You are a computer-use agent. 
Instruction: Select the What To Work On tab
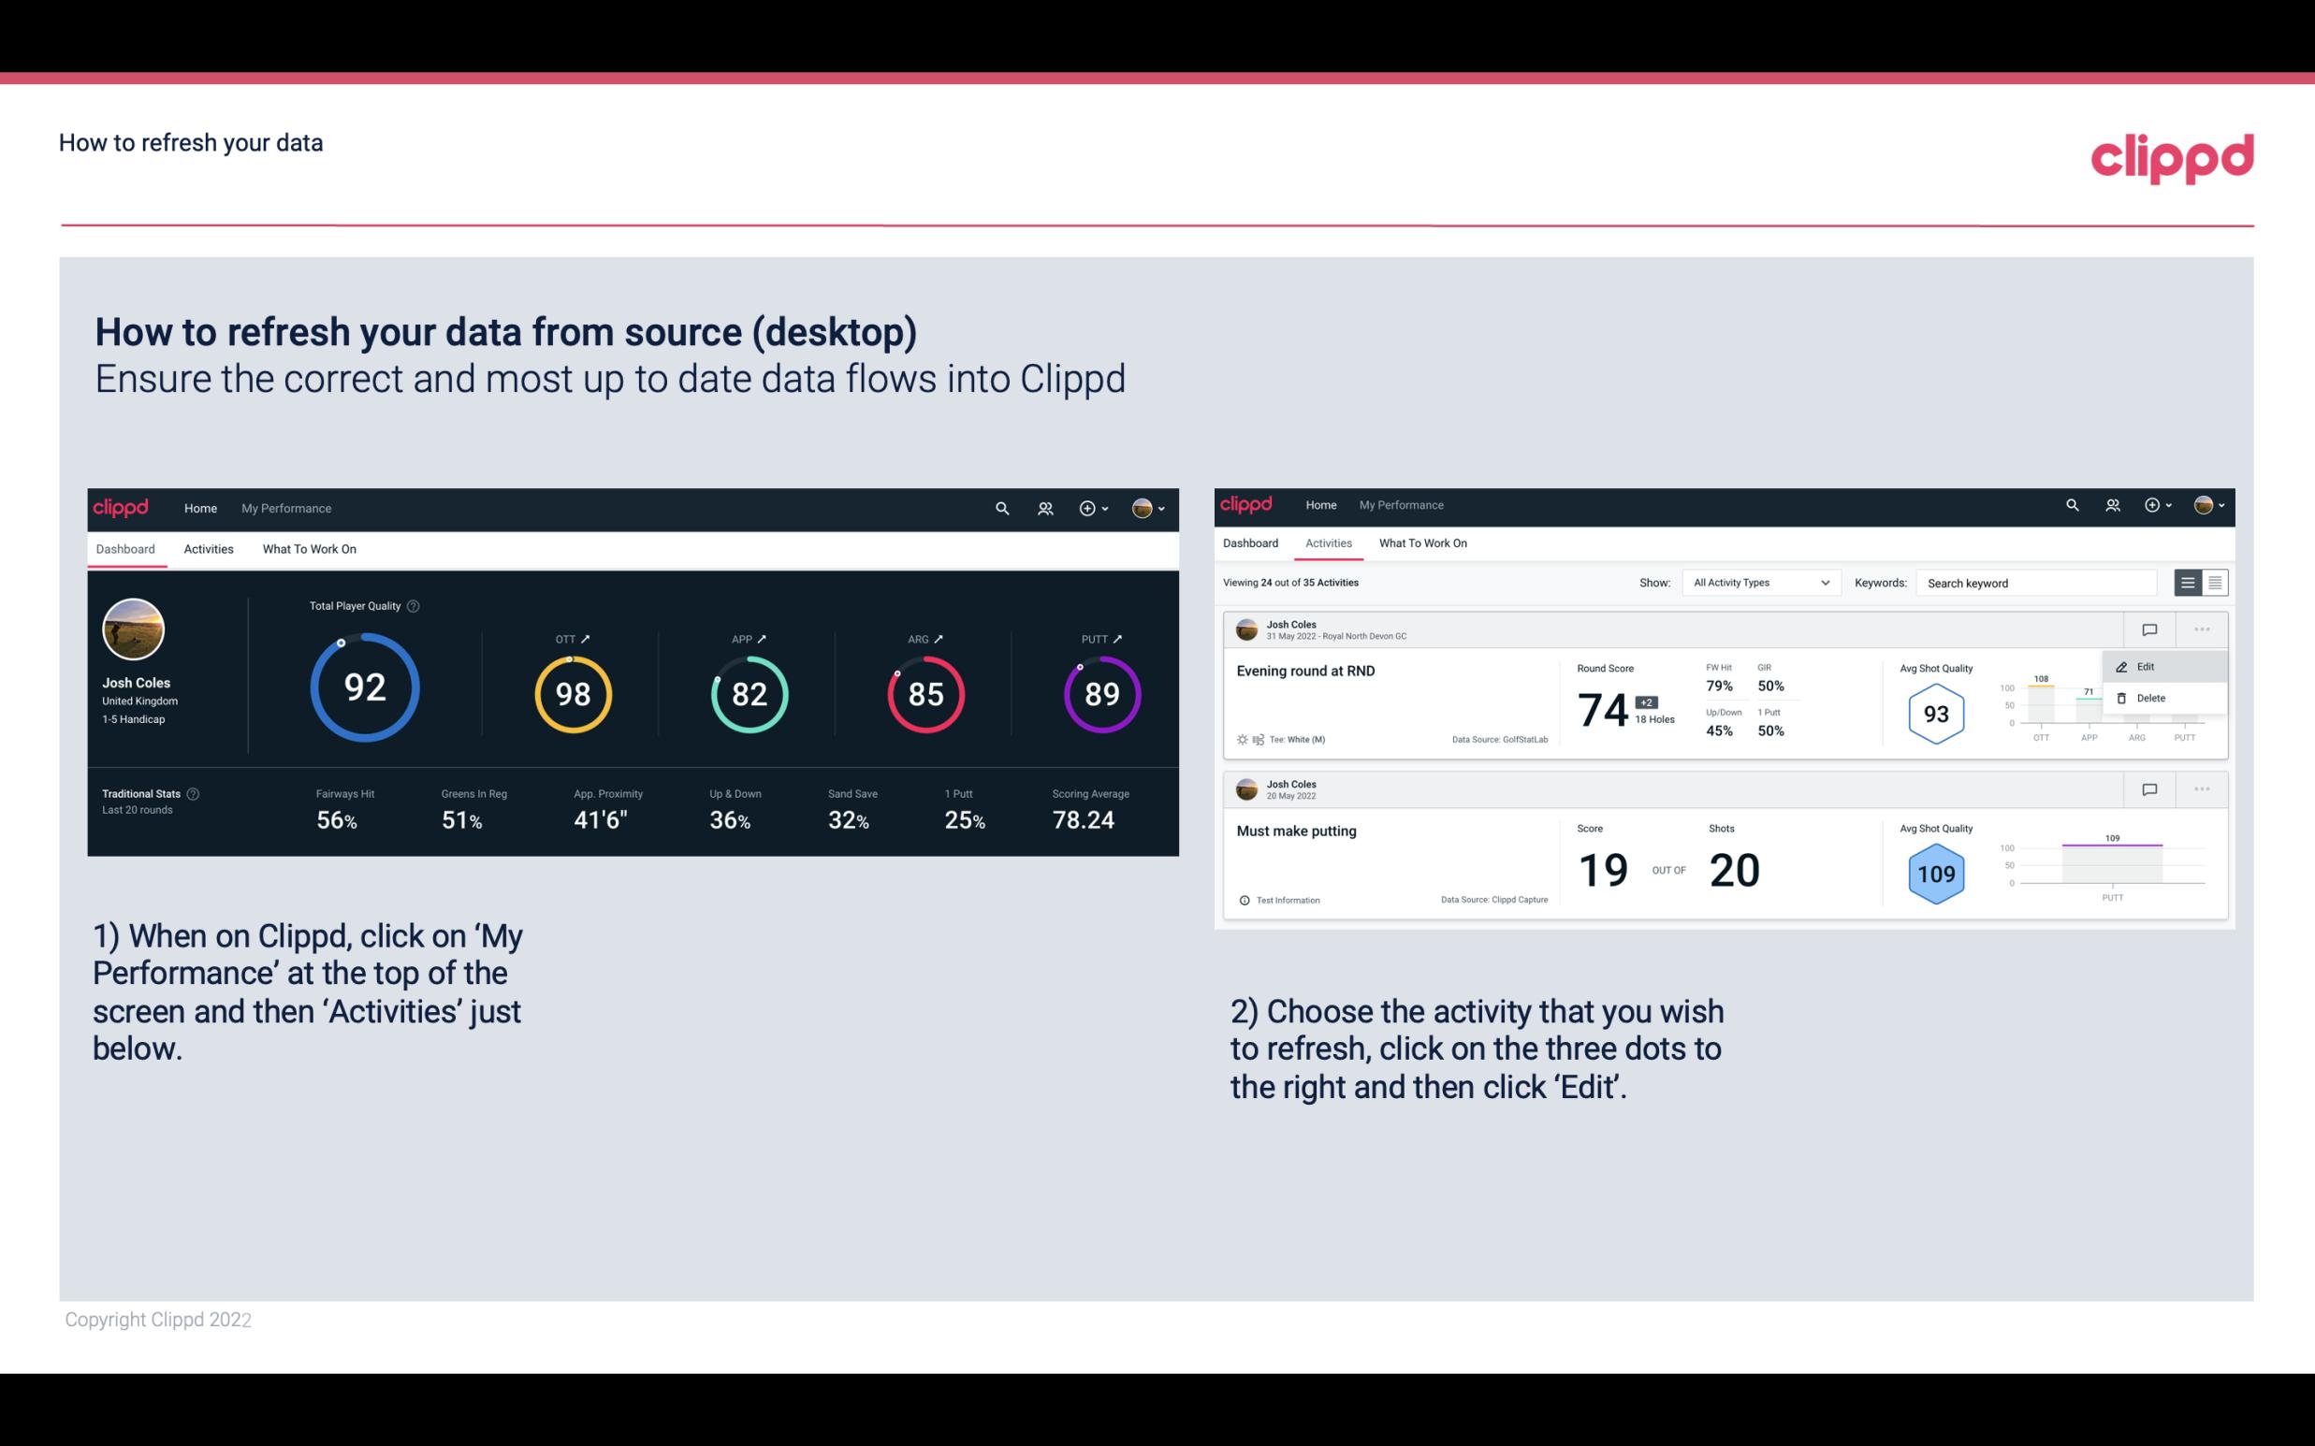309,548
